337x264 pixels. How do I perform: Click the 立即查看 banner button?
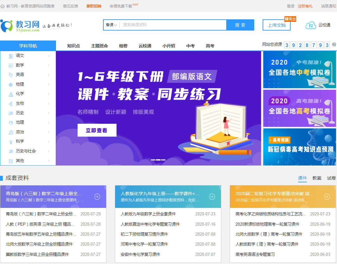[97, 130]
